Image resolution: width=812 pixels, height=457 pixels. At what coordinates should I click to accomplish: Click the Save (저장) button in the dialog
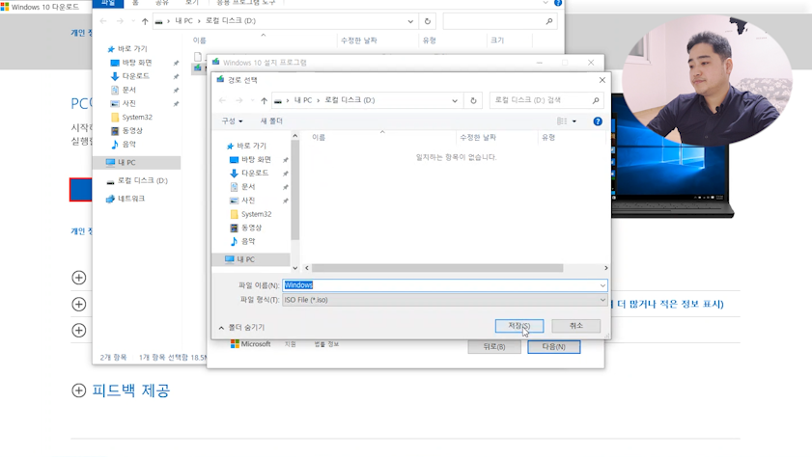(518, 326)
